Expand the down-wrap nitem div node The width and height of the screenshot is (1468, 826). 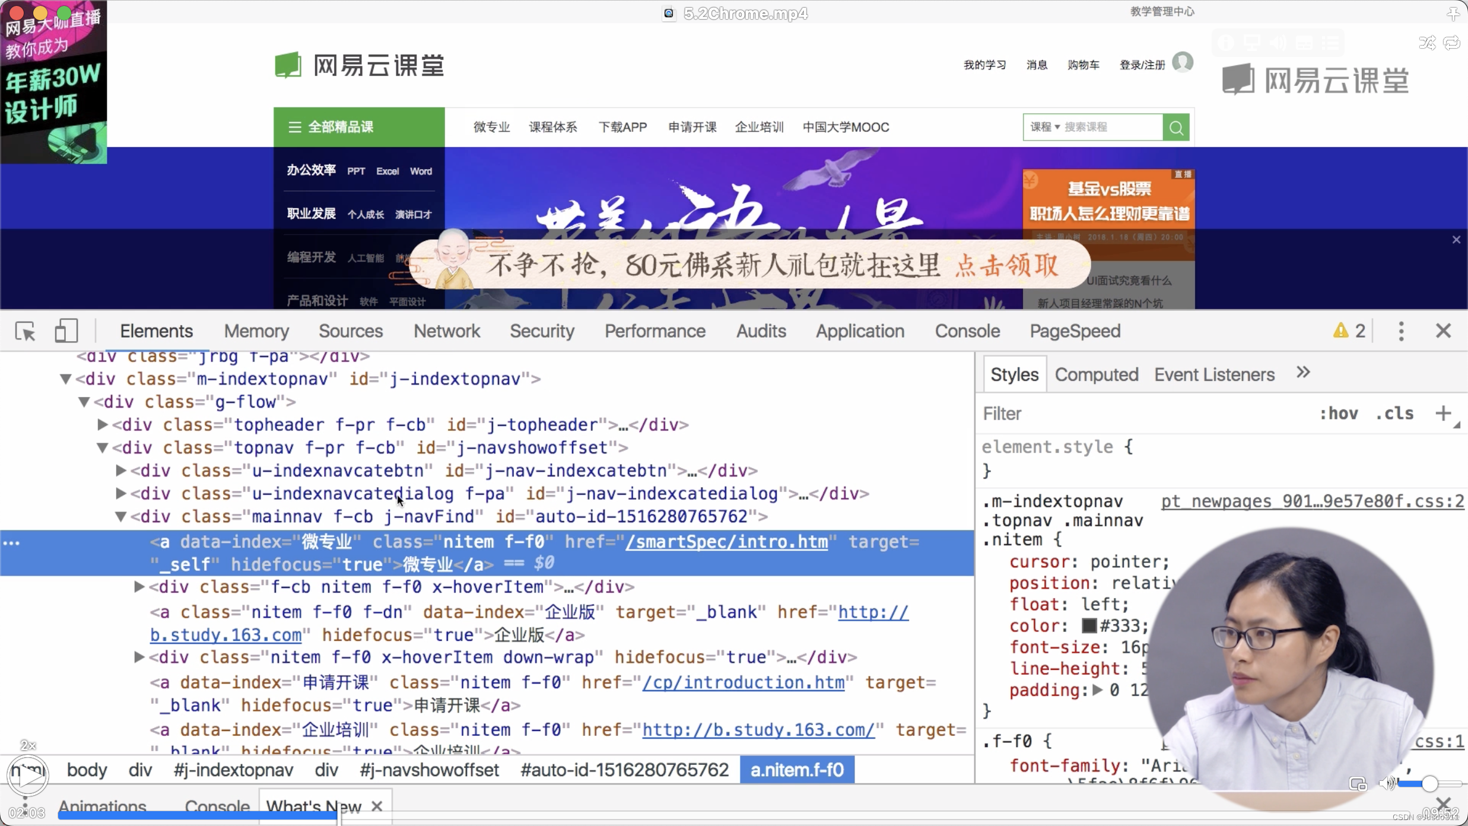(139, 657)
